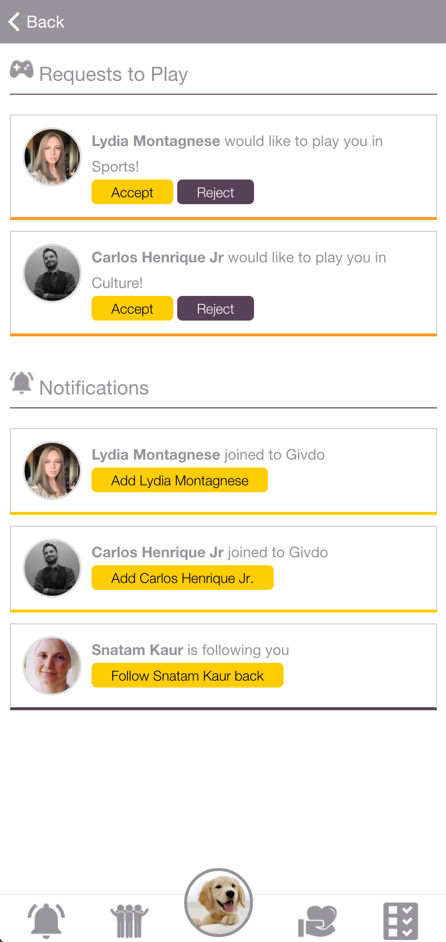The width and height of the screenshot is (446, 942).
Task: Open the checklist icon in bottom bar
Action: 400,920
